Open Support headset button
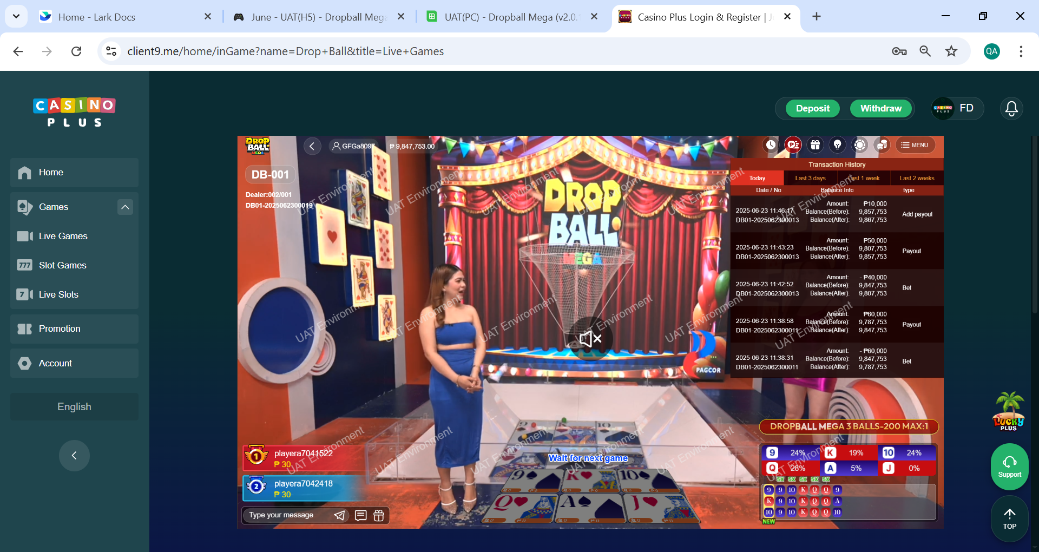This screenshot has height=552, width=1039. (x=1009, y=466)
